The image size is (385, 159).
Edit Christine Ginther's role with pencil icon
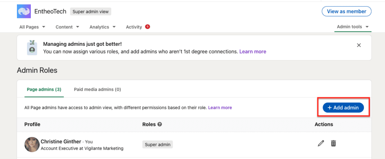321,143
